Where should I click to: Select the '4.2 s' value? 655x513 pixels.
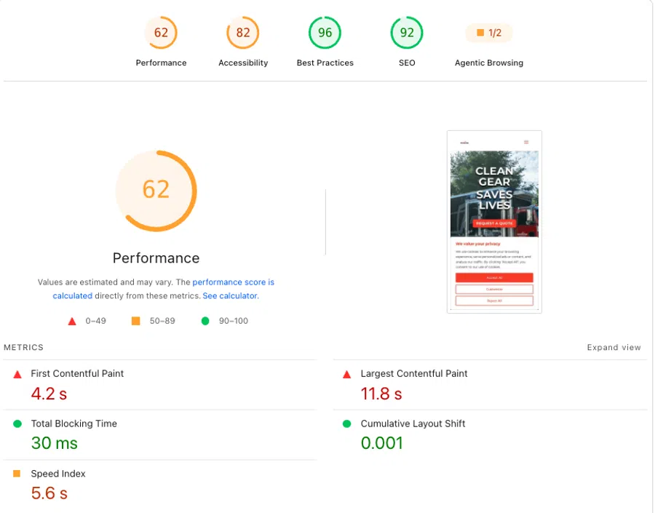[49, 394]
